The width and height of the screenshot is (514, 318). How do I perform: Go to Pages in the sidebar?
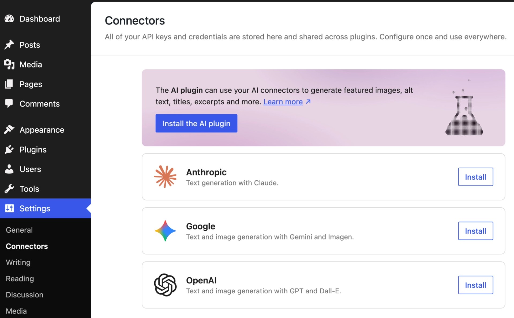[31, 84]
